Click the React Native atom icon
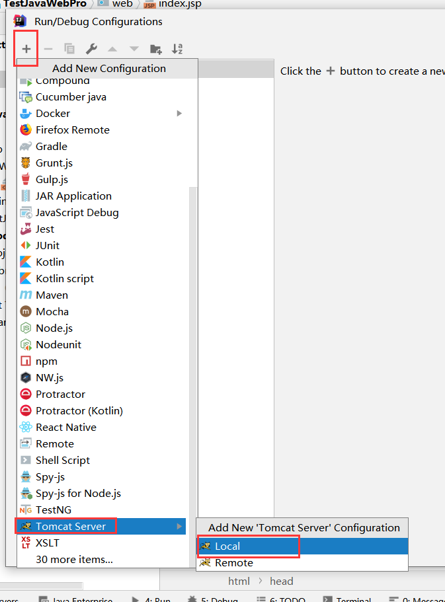Image resolution: width=445 pixels, height=602 pixels. tap(26, 428)
